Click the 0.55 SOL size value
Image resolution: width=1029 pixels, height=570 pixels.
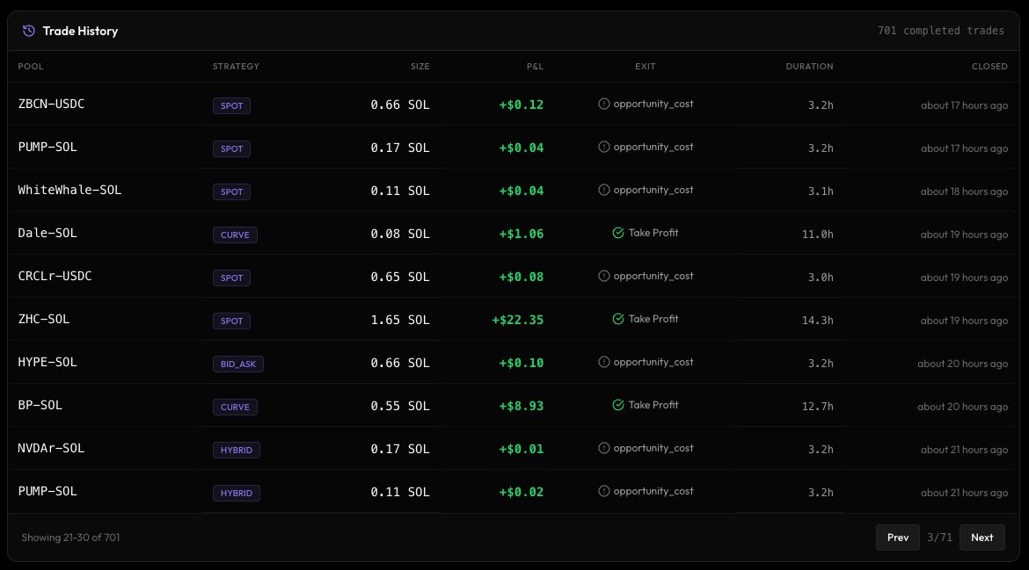coord(400,407)
